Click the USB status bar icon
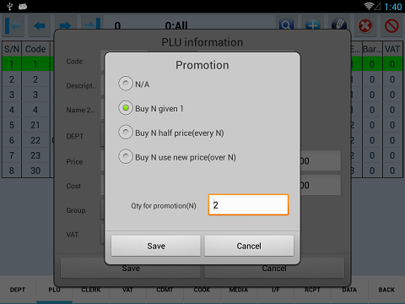 coord(10,6)
